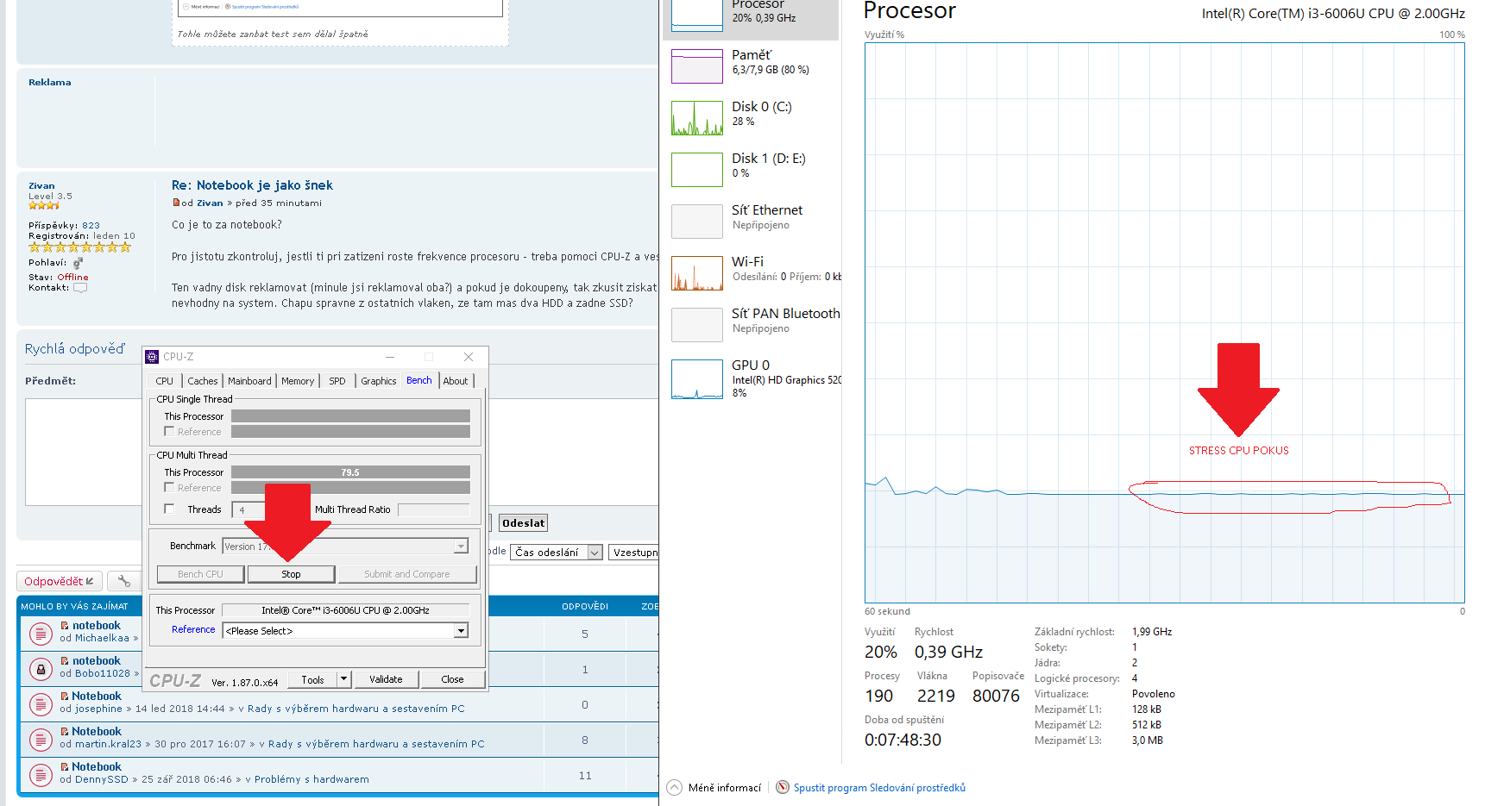Screen dimensions: 1485x806
Task: Switch to the CPU tab in CPU-Z
Action: click(164, 381)
